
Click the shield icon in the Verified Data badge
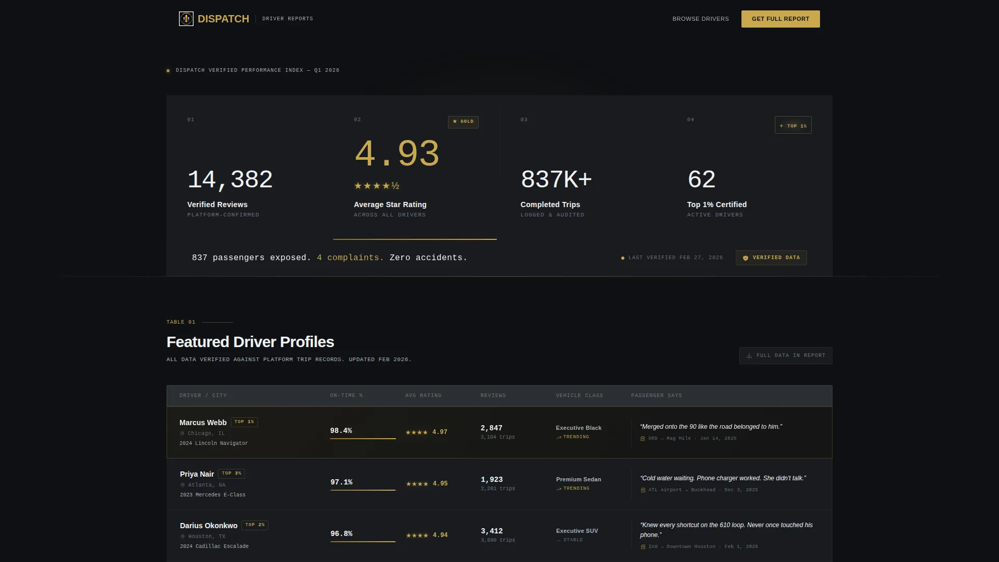pyautogui.click(x=746, y=258)
